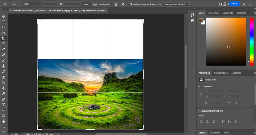This screenshot has width=256, height=135.
Task: Select the Eyedropper tool
Action: pos(4,49)
